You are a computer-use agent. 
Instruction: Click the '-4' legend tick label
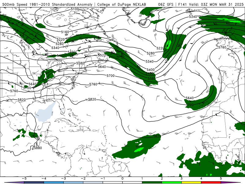pyautogui.click(x=44, y=178)
